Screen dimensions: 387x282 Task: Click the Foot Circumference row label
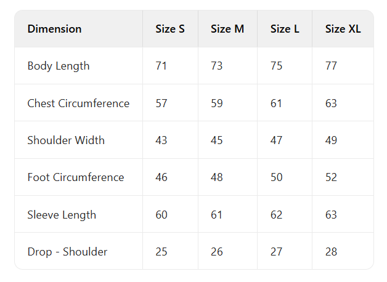[76, 177]
